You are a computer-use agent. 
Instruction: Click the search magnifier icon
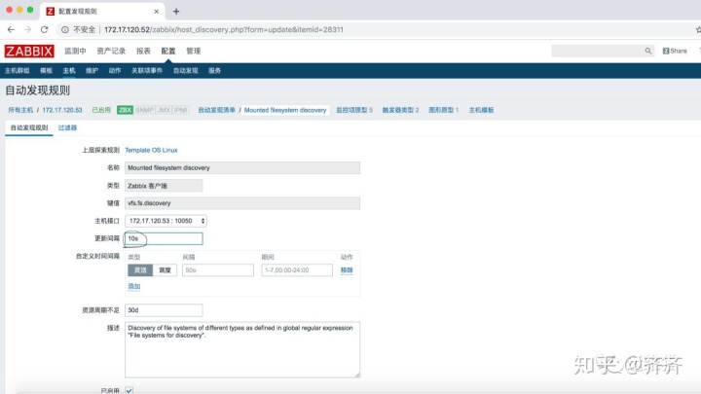click(x=647, y=51)
